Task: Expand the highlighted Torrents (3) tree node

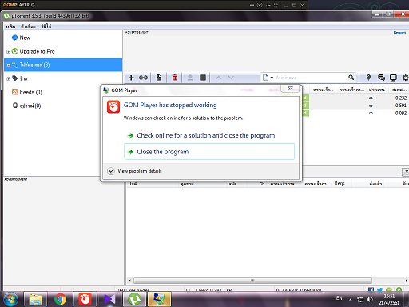Action: pyautogui.click(x=8, y=65)
